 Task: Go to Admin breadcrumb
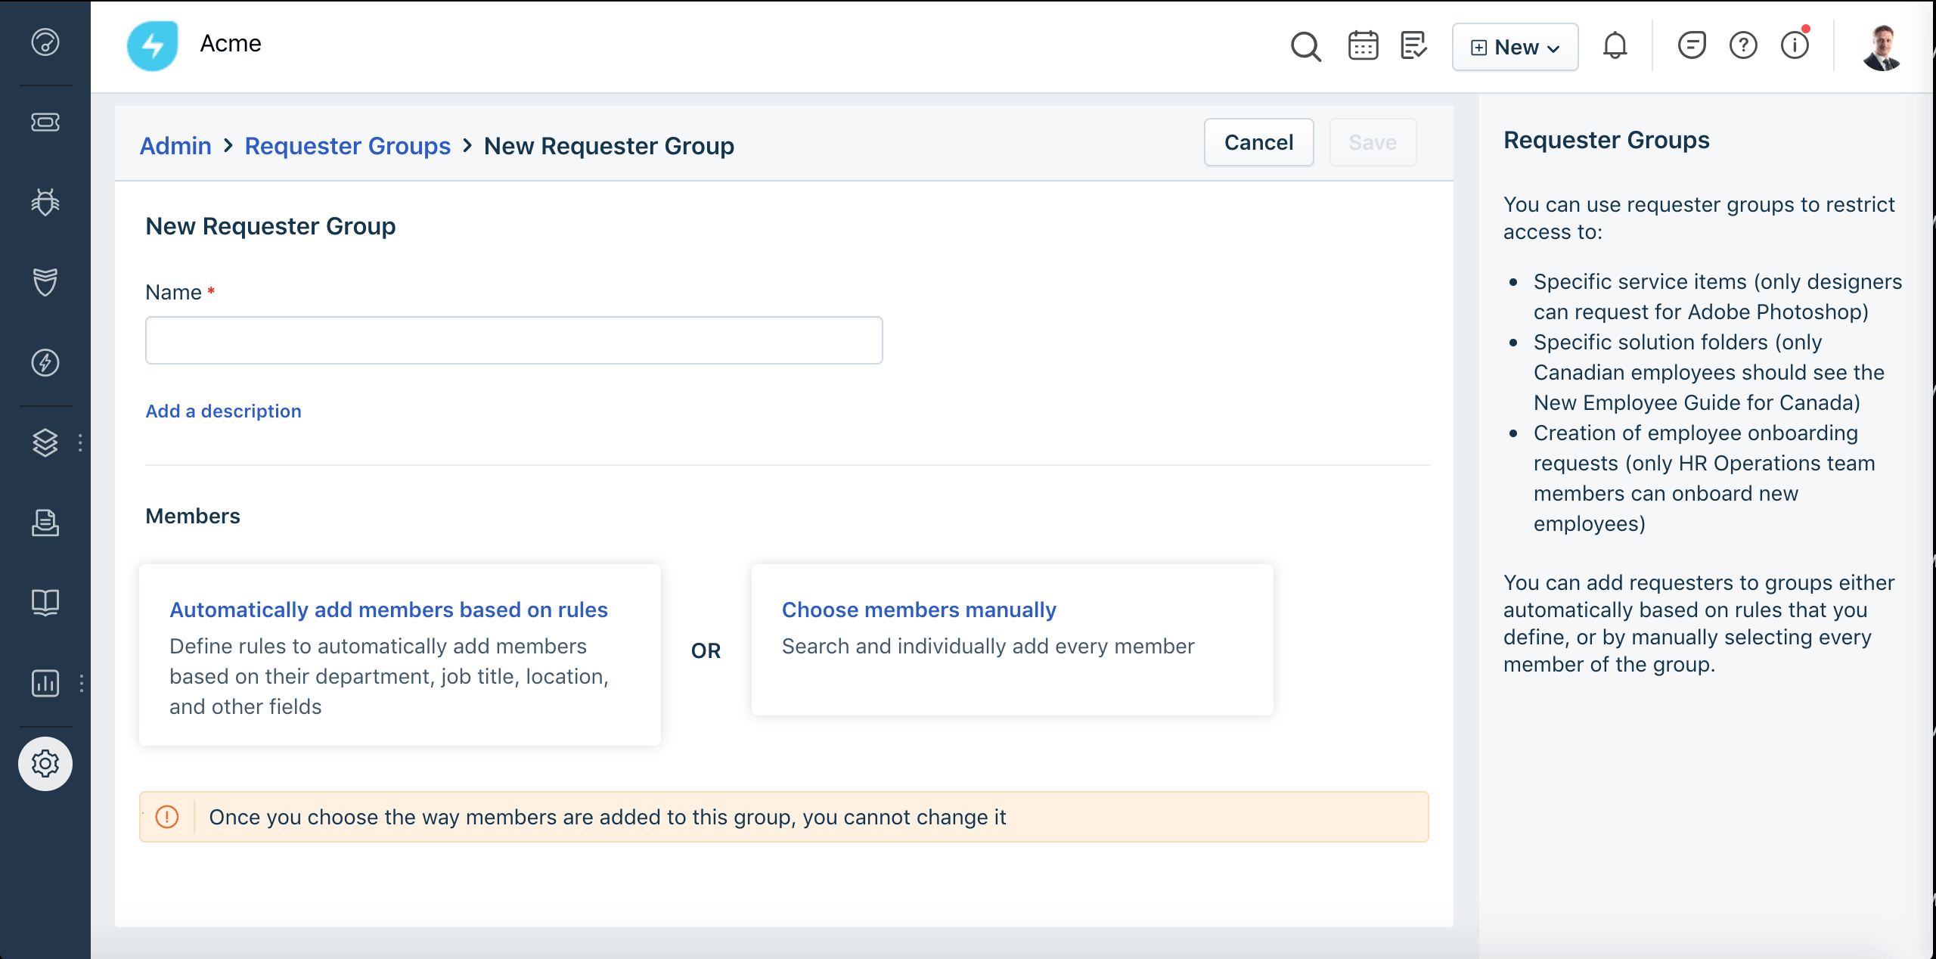(175, 145)
